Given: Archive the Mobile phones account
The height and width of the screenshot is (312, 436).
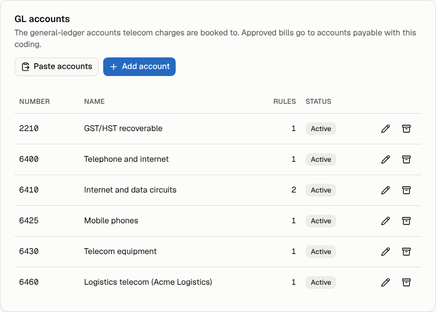Looking at the screenshot, I should [406, 221].
